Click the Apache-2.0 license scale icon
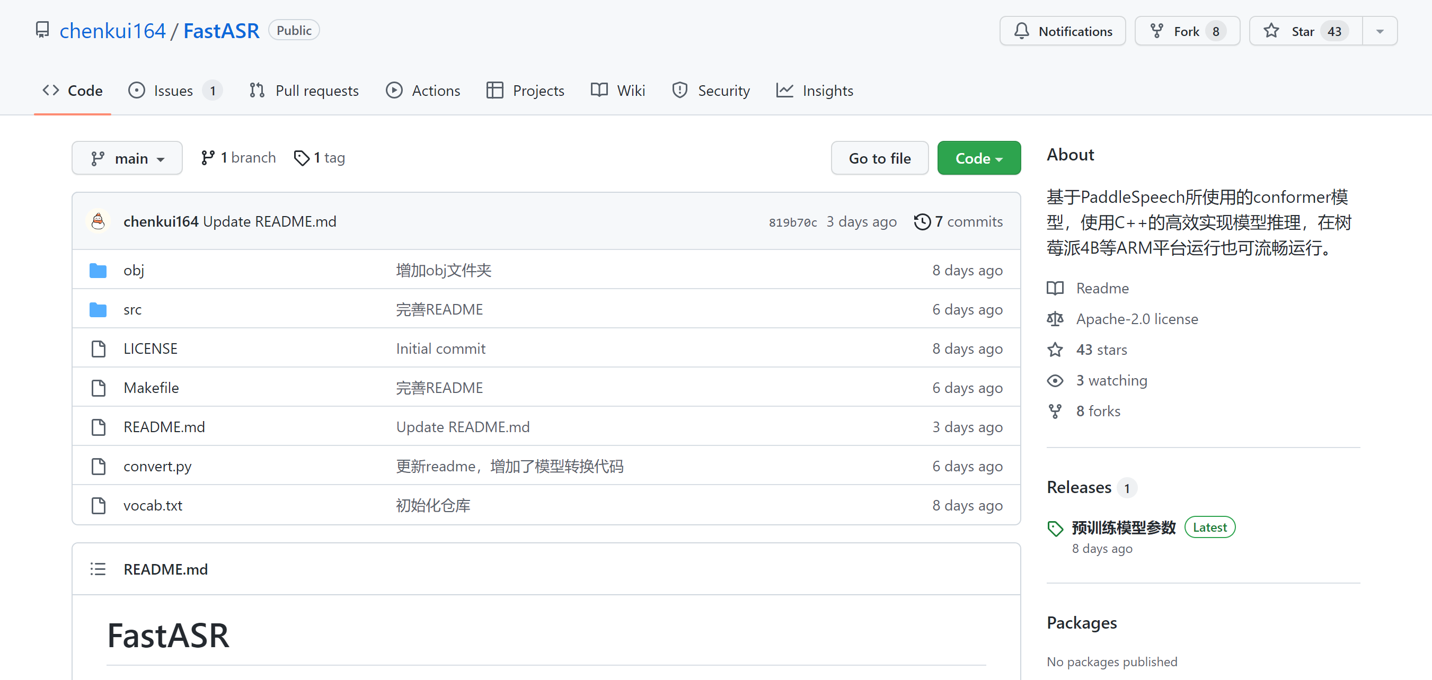The image size is (1432, 680). [1055, 319]
